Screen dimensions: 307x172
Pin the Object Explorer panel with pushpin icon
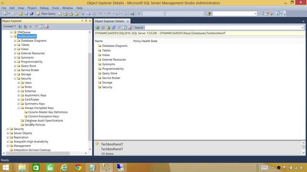(86, 21)
